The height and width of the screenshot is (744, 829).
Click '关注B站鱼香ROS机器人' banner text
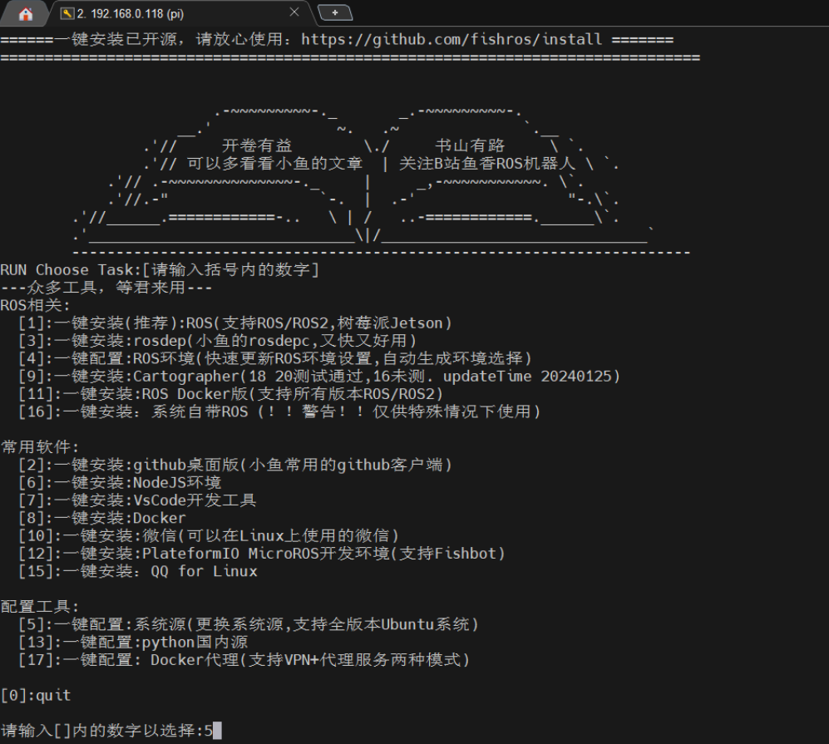pyautogui.click(x=487, y=163)
